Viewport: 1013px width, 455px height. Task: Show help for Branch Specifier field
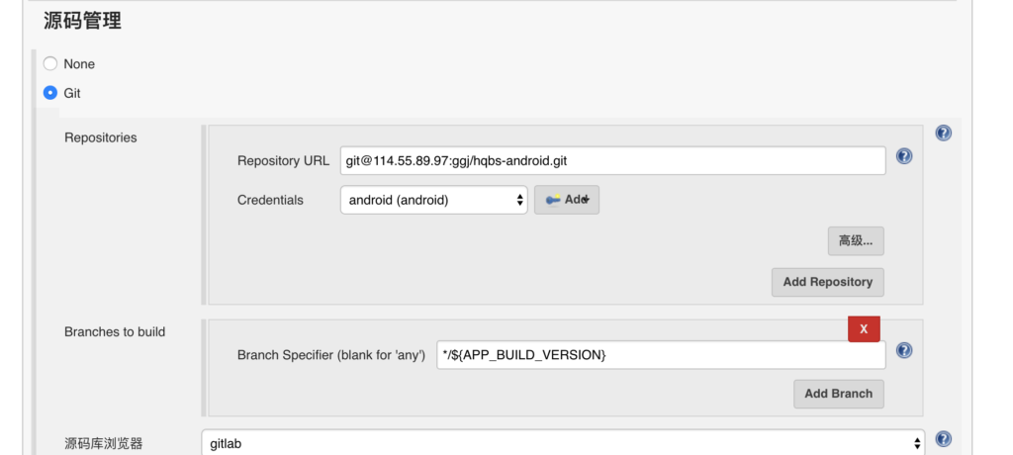pos(904,350)
